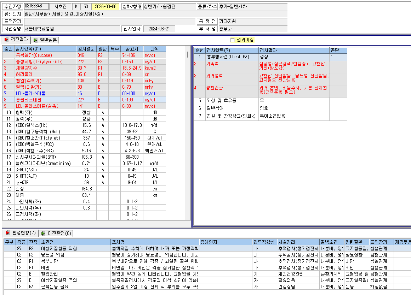Select the 가족력 questionnaire row
Viewport: 411px width, 295px height.
coord(270,67)
